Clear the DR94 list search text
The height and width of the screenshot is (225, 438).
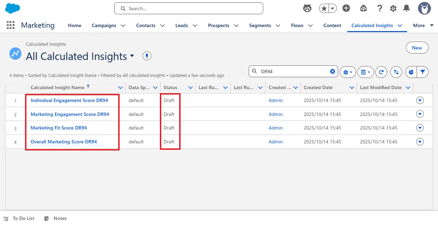pos(333,72)
